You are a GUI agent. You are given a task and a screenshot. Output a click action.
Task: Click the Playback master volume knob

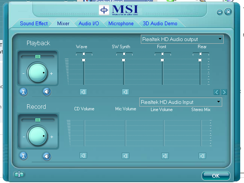[37, 73]
